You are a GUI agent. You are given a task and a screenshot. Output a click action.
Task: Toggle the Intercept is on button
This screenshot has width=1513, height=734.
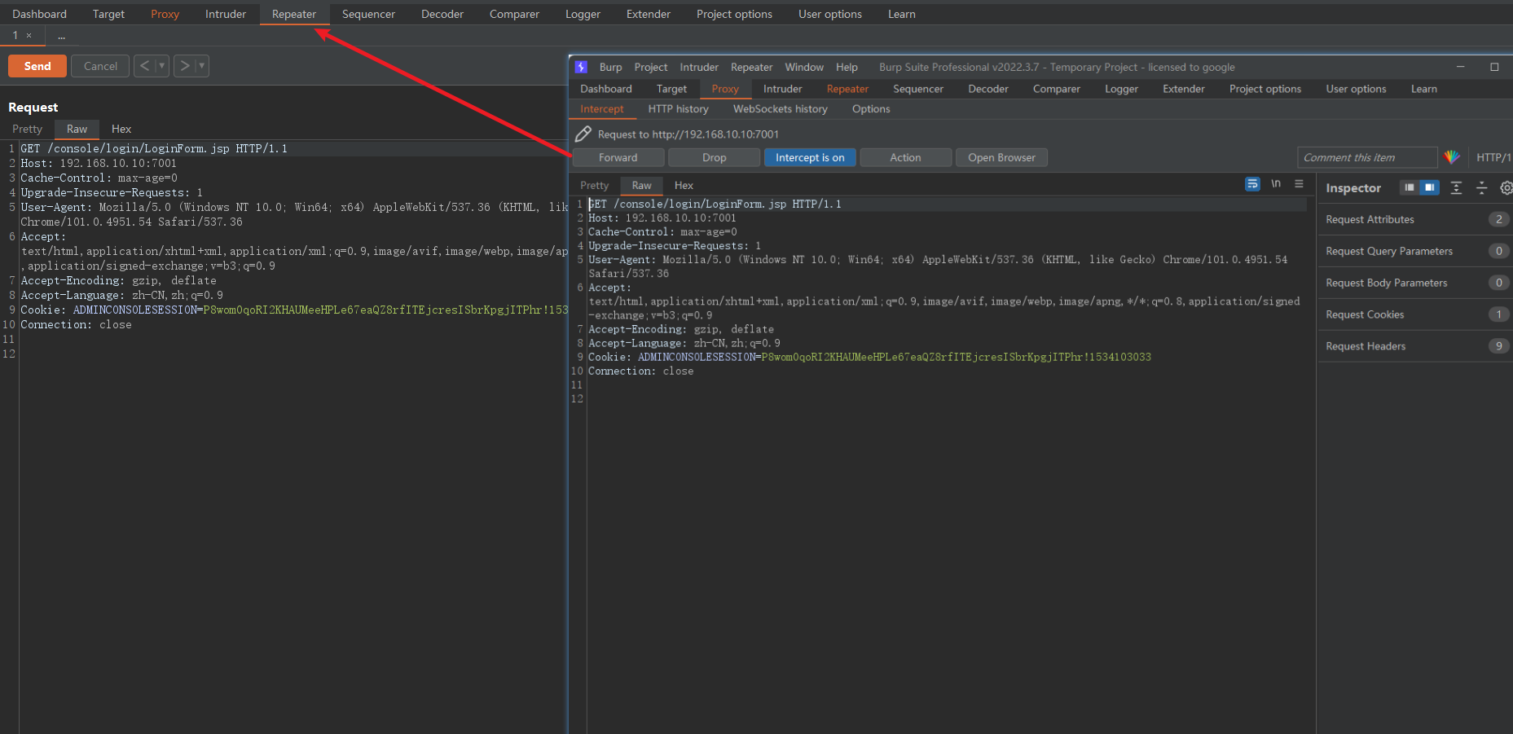[x=810, y=157]
